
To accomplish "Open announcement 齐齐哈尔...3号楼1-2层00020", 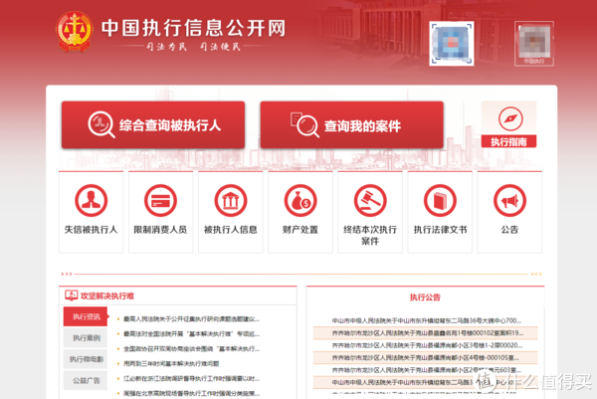I will pyautogui.click(x=427, y=345).
